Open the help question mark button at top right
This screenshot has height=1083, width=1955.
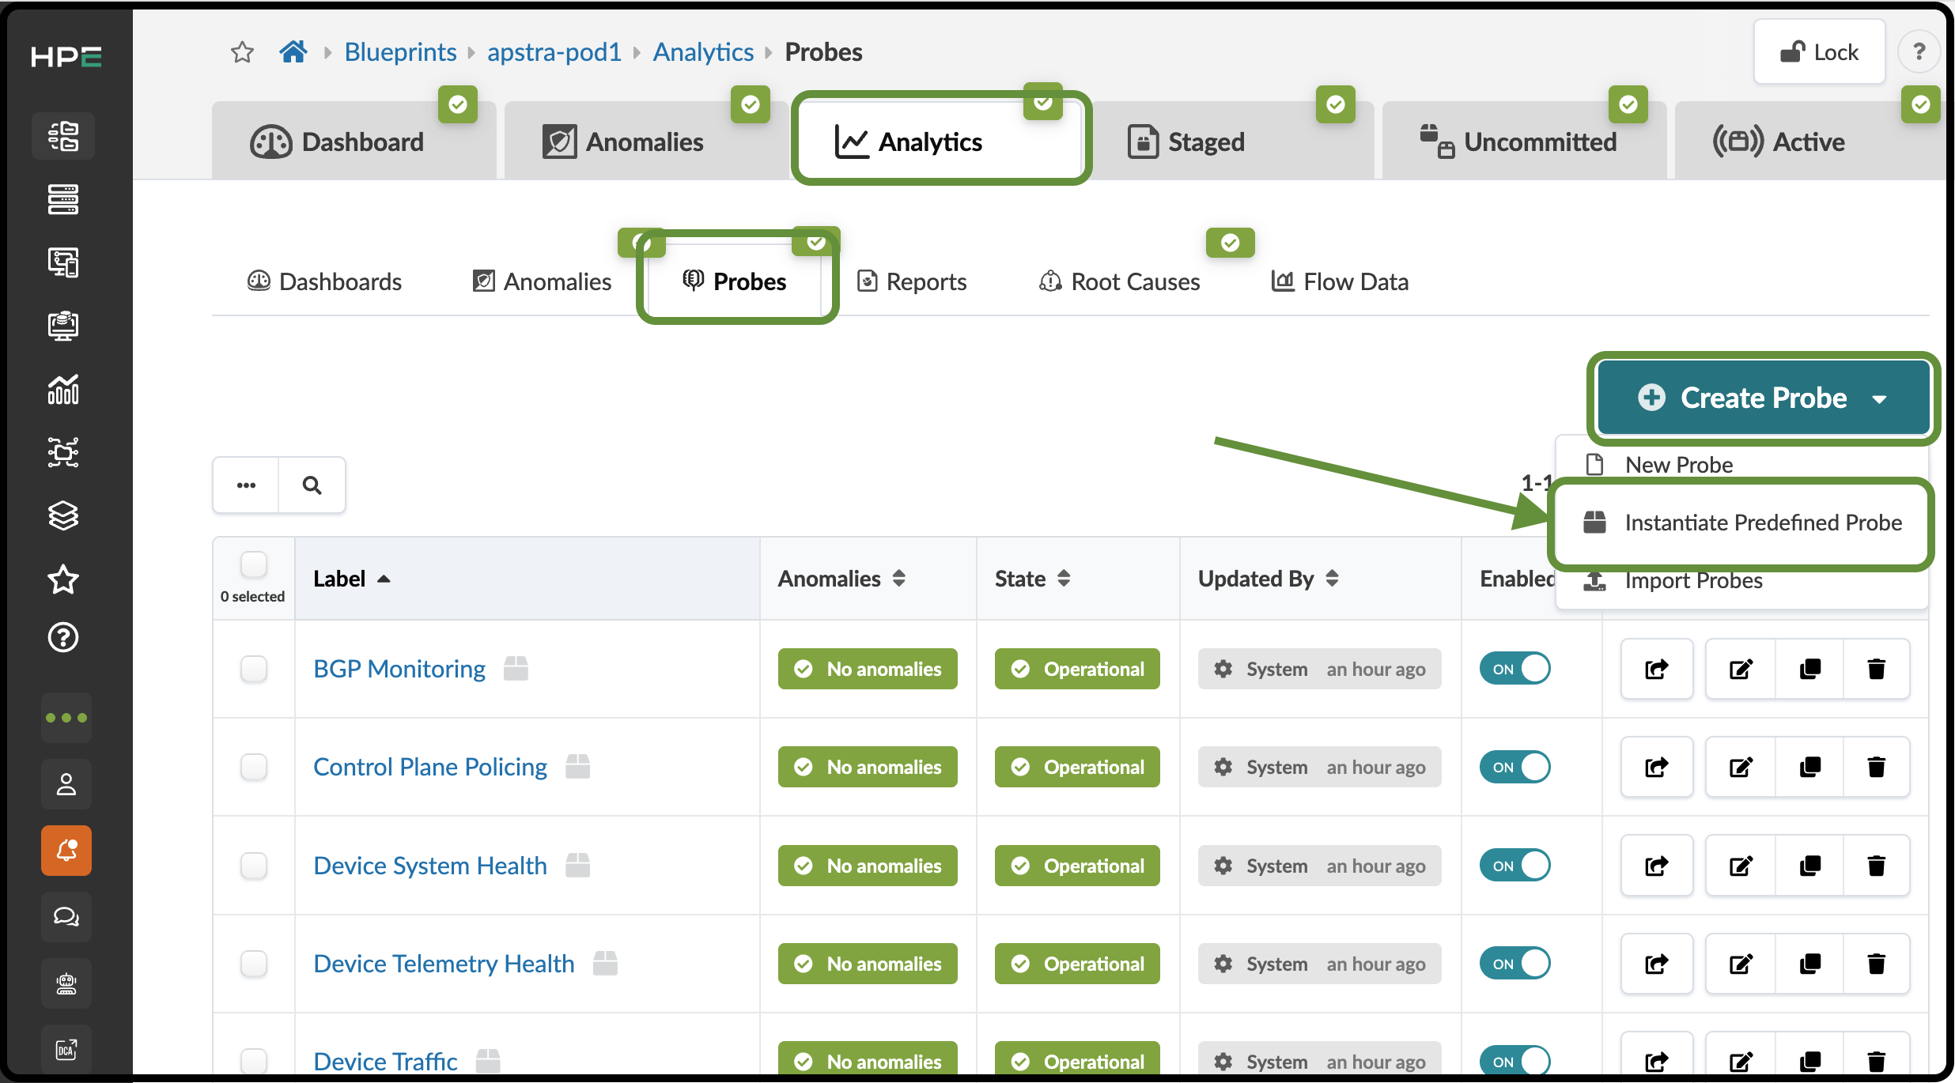click(1919, 52)
